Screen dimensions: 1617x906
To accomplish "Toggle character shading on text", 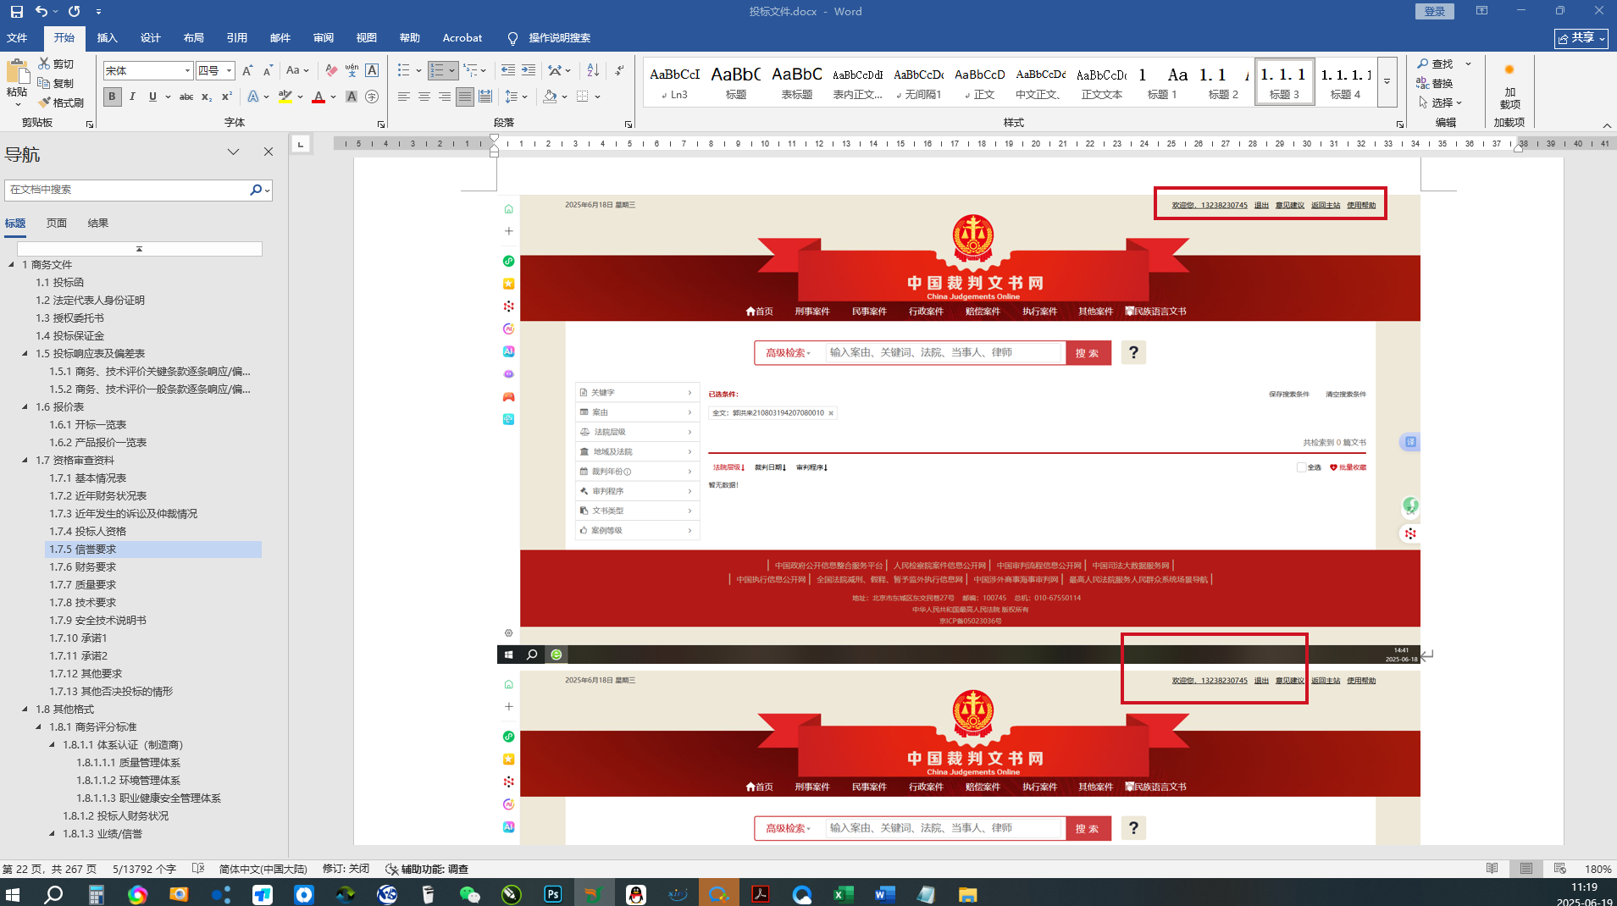I will tap(352, 97).
